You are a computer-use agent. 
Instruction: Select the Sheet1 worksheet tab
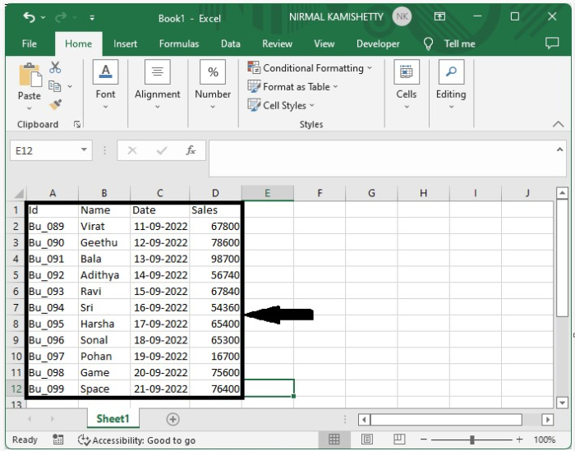tap(113, 419)
